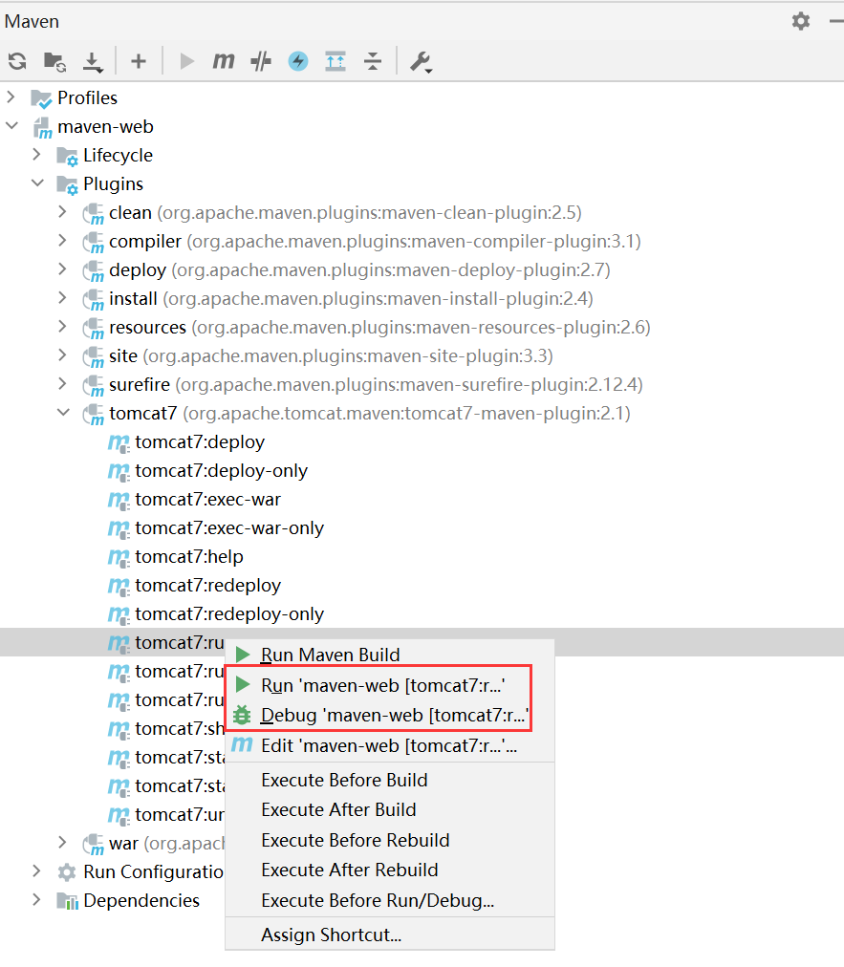Click Execute Maven Goal 'm' icon
The height and width of the screenshot is (967, 844).
click(x=224, y=60)
